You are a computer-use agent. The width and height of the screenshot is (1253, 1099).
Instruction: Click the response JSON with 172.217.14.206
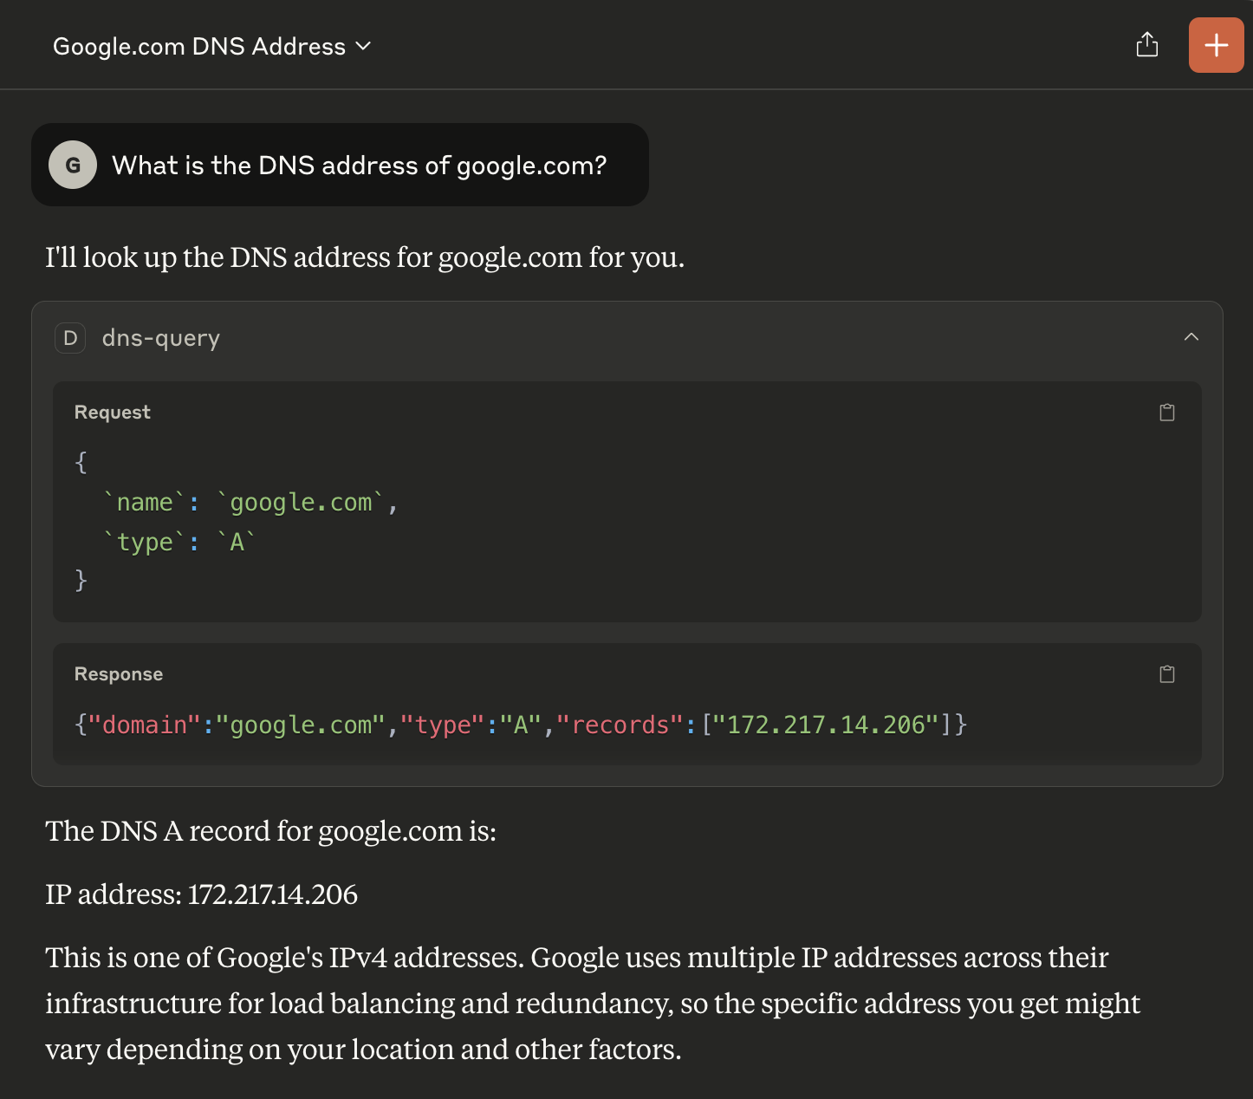pyautogui.click(x=521, y=725)
